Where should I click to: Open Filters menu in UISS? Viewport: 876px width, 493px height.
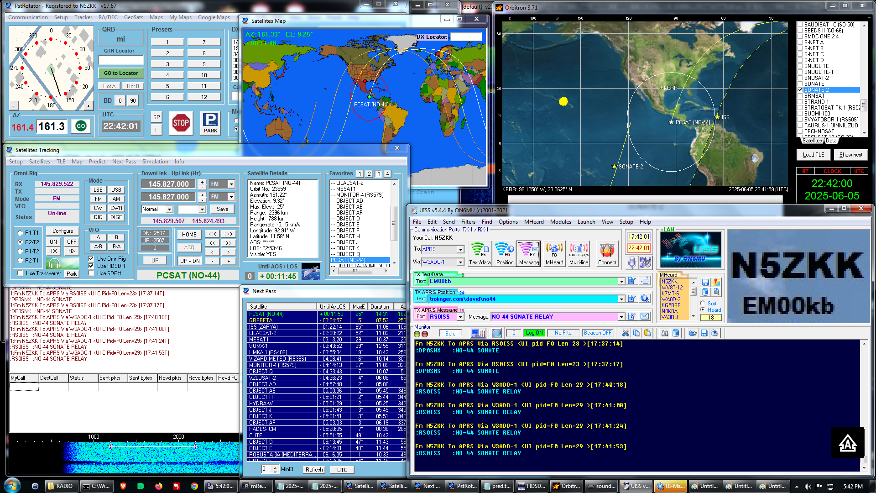(468, 222)
